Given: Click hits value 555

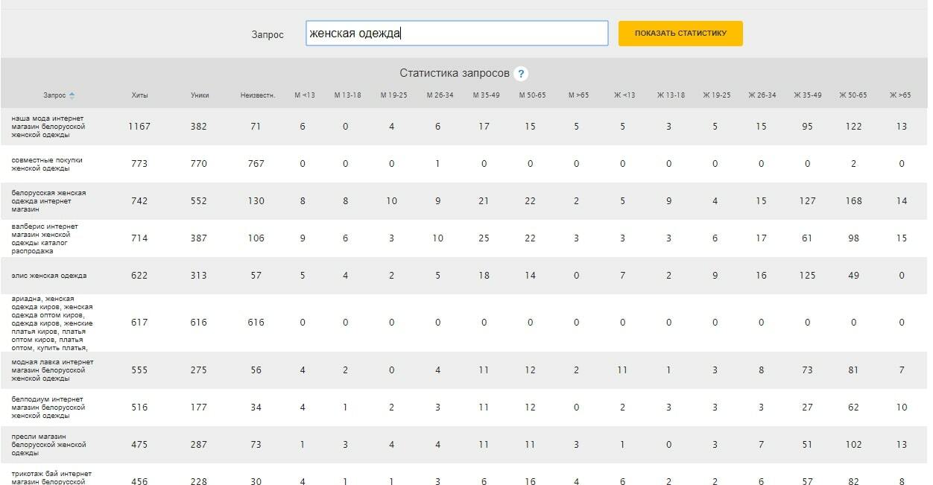Looking at the screenshot, I should (x=139, y=370).
